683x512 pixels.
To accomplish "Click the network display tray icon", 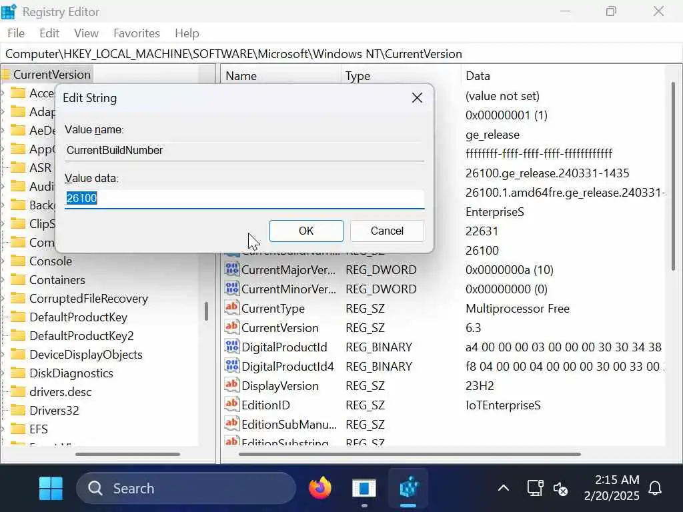I will (535, 488).
